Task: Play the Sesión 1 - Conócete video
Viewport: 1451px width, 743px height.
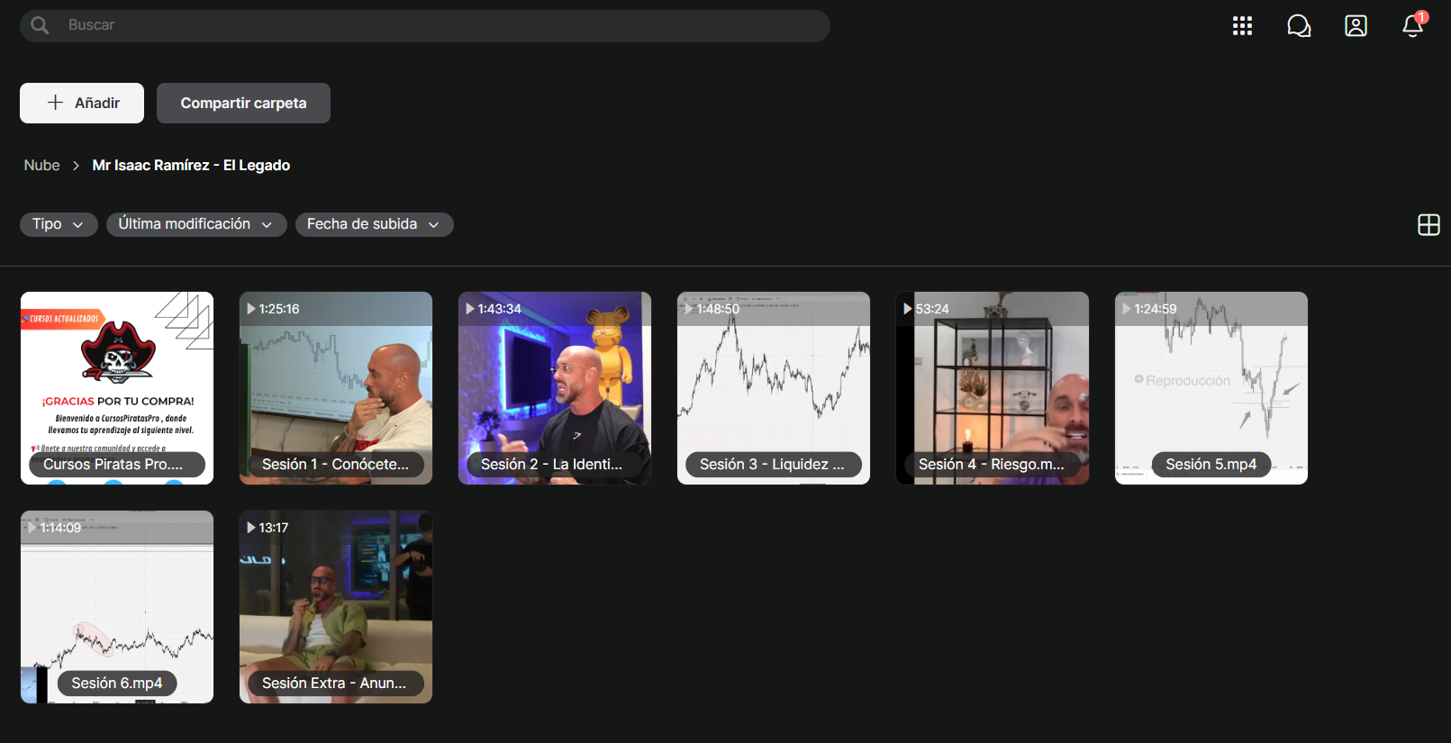Action: (x=336, y=388)
